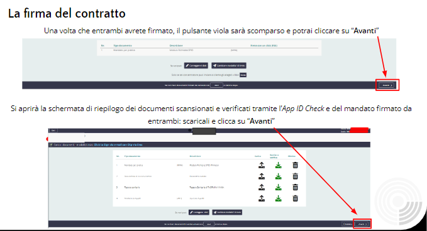Screen dimensions: 427x231
Task: Click the Carica column header
Action: (x=258, y=156)
